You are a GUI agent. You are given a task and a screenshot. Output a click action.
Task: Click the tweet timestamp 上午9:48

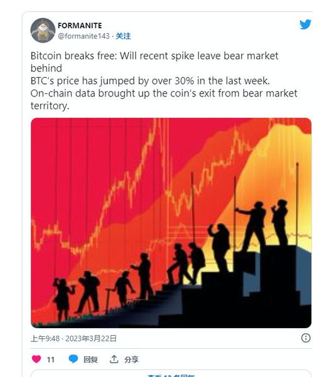(x=45, y=339)
